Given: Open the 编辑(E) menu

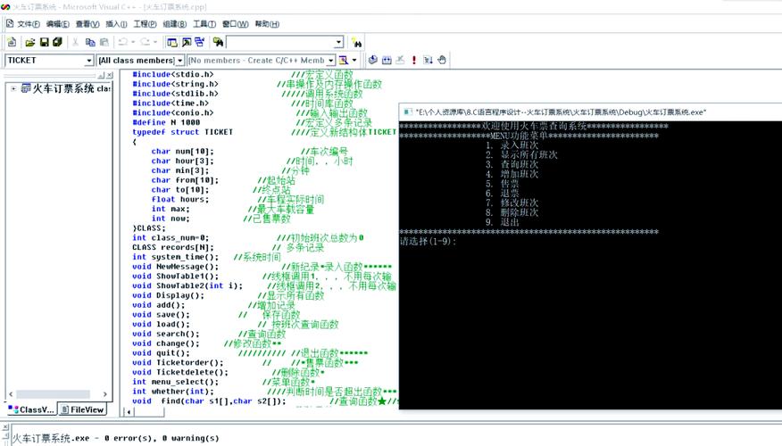Looking at the screenshot, I should tap(58, 24).
